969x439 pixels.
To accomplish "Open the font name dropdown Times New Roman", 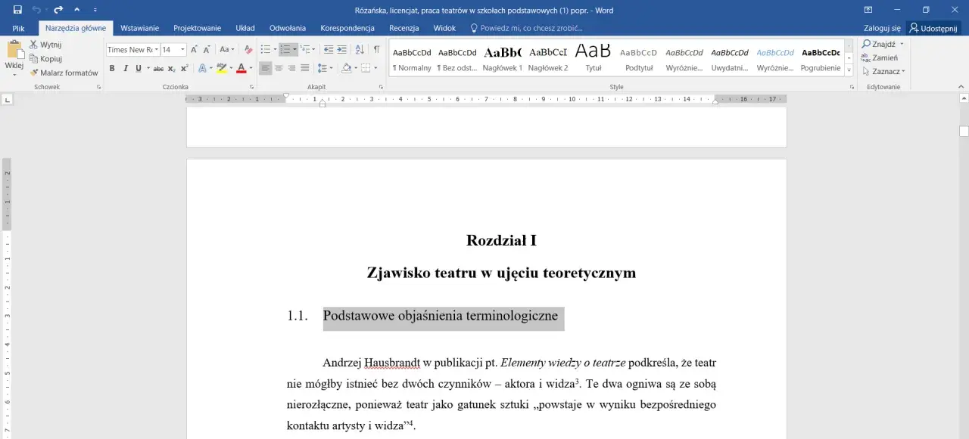I will click(156, 50).
